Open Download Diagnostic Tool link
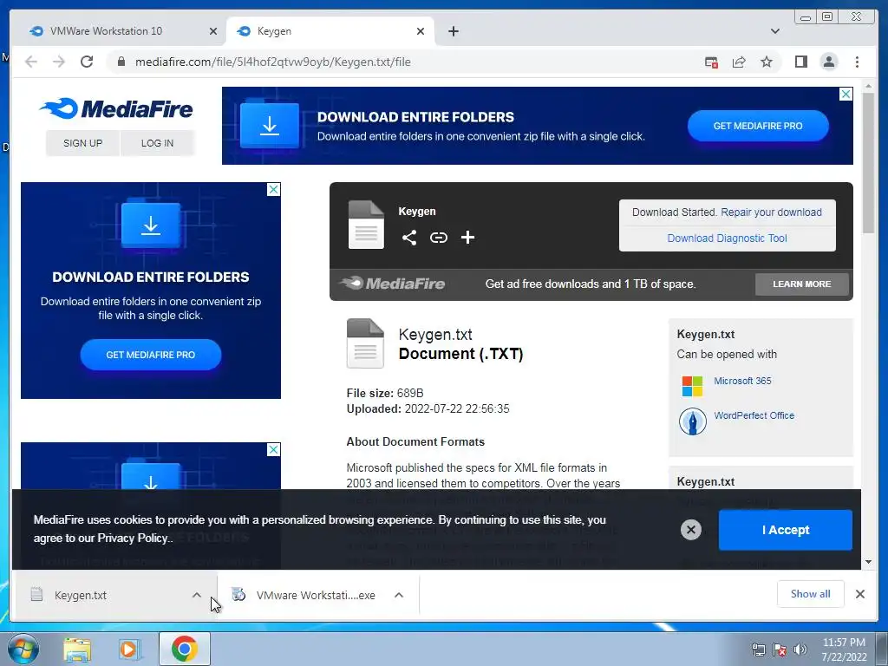The width and height of the screenshot is (888, 666). [728, 238]
